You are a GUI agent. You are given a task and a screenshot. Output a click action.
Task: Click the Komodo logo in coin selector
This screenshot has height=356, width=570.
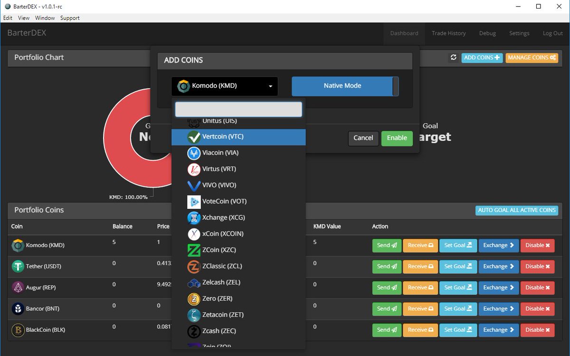coord(183,86)
